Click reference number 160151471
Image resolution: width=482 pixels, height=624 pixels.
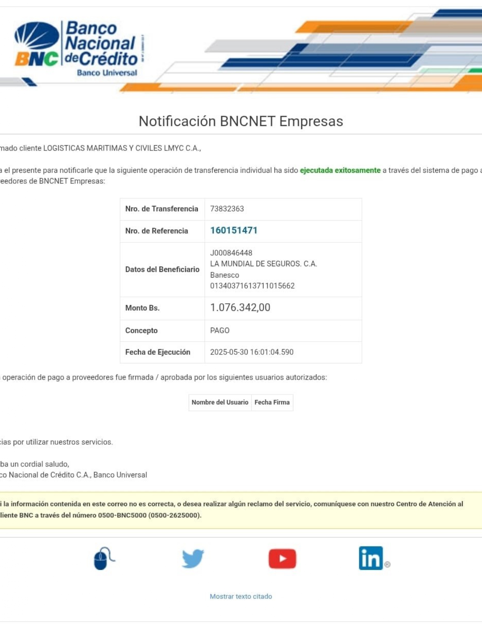tap(234, 231)
